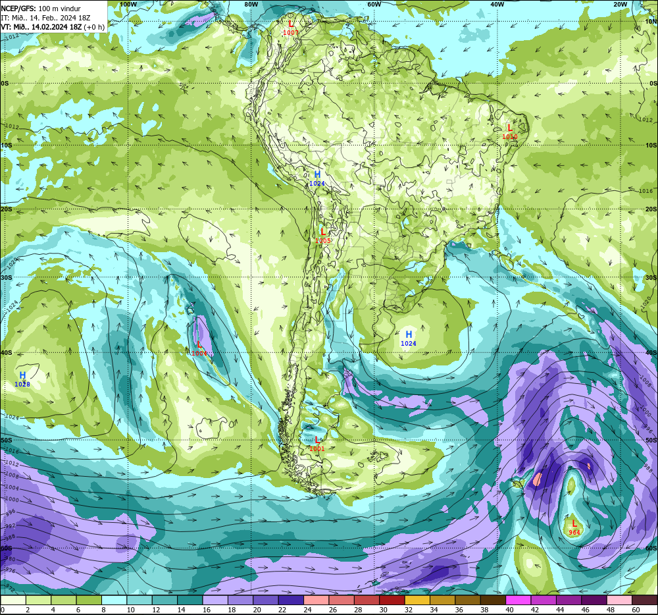This screenshot has height=615, width=658.
Task: Select the L 1005 low near 20S
Action: [322, 236]
